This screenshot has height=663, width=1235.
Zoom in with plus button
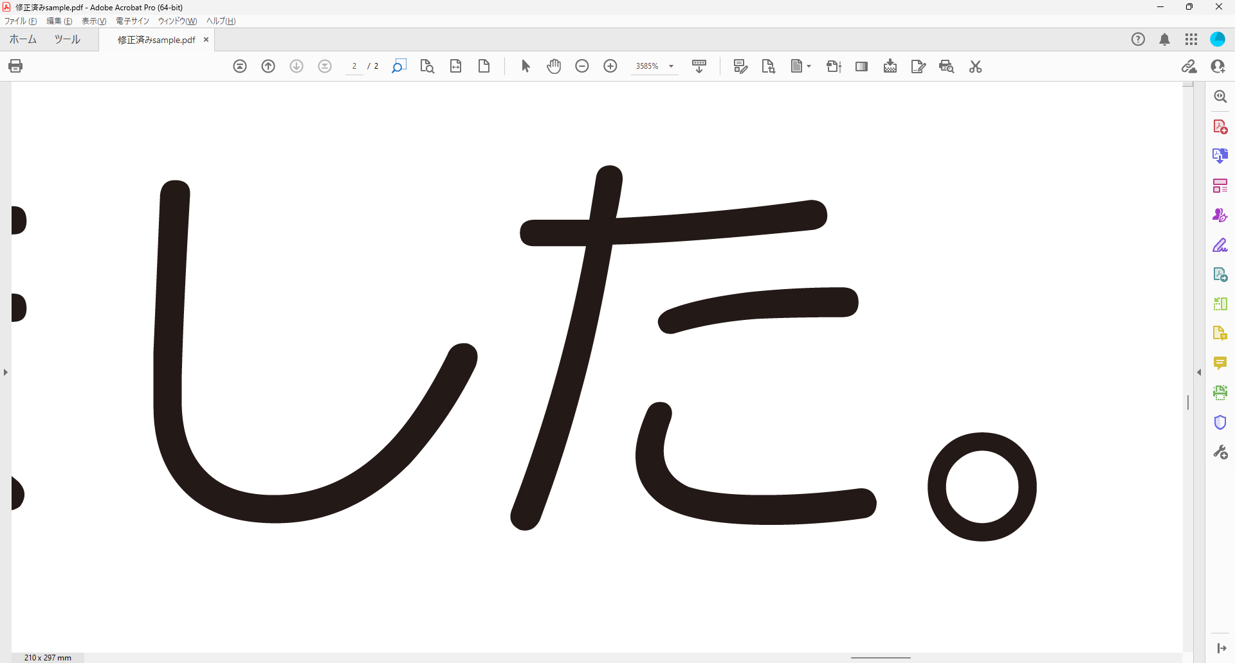610,66
